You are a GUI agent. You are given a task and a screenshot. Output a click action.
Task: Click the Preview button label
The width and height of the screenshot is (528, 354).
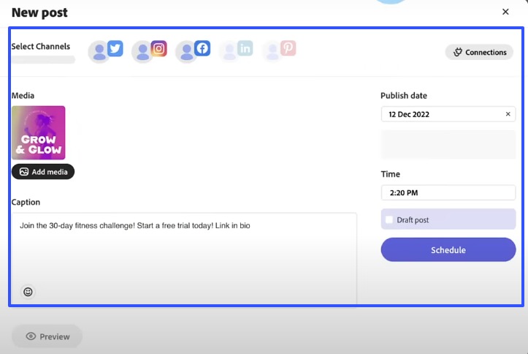[55, 336]
